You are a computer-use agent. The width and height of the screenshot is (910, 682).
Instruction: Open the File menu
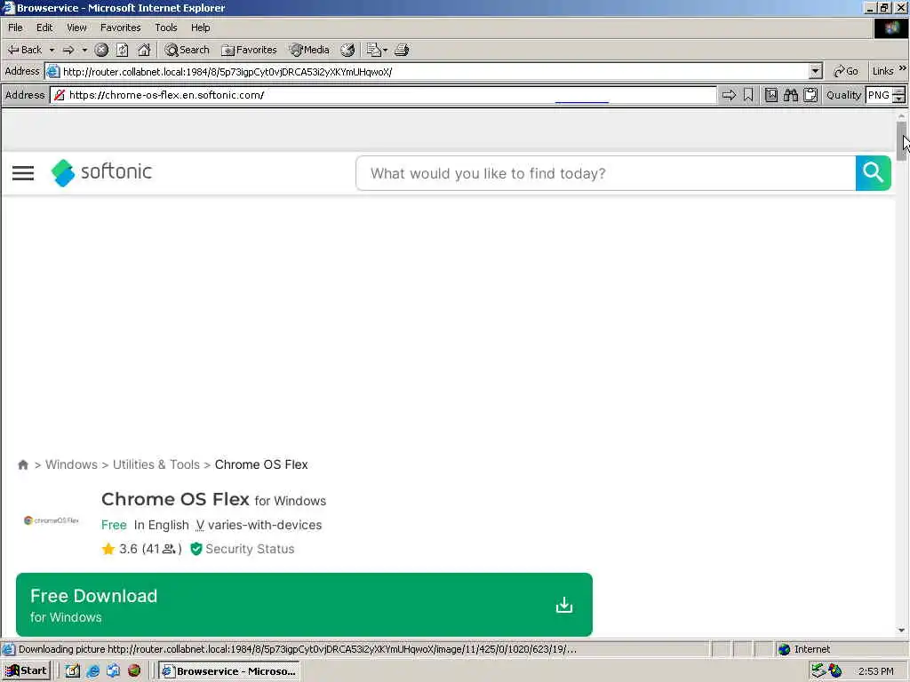pos(15,28)
